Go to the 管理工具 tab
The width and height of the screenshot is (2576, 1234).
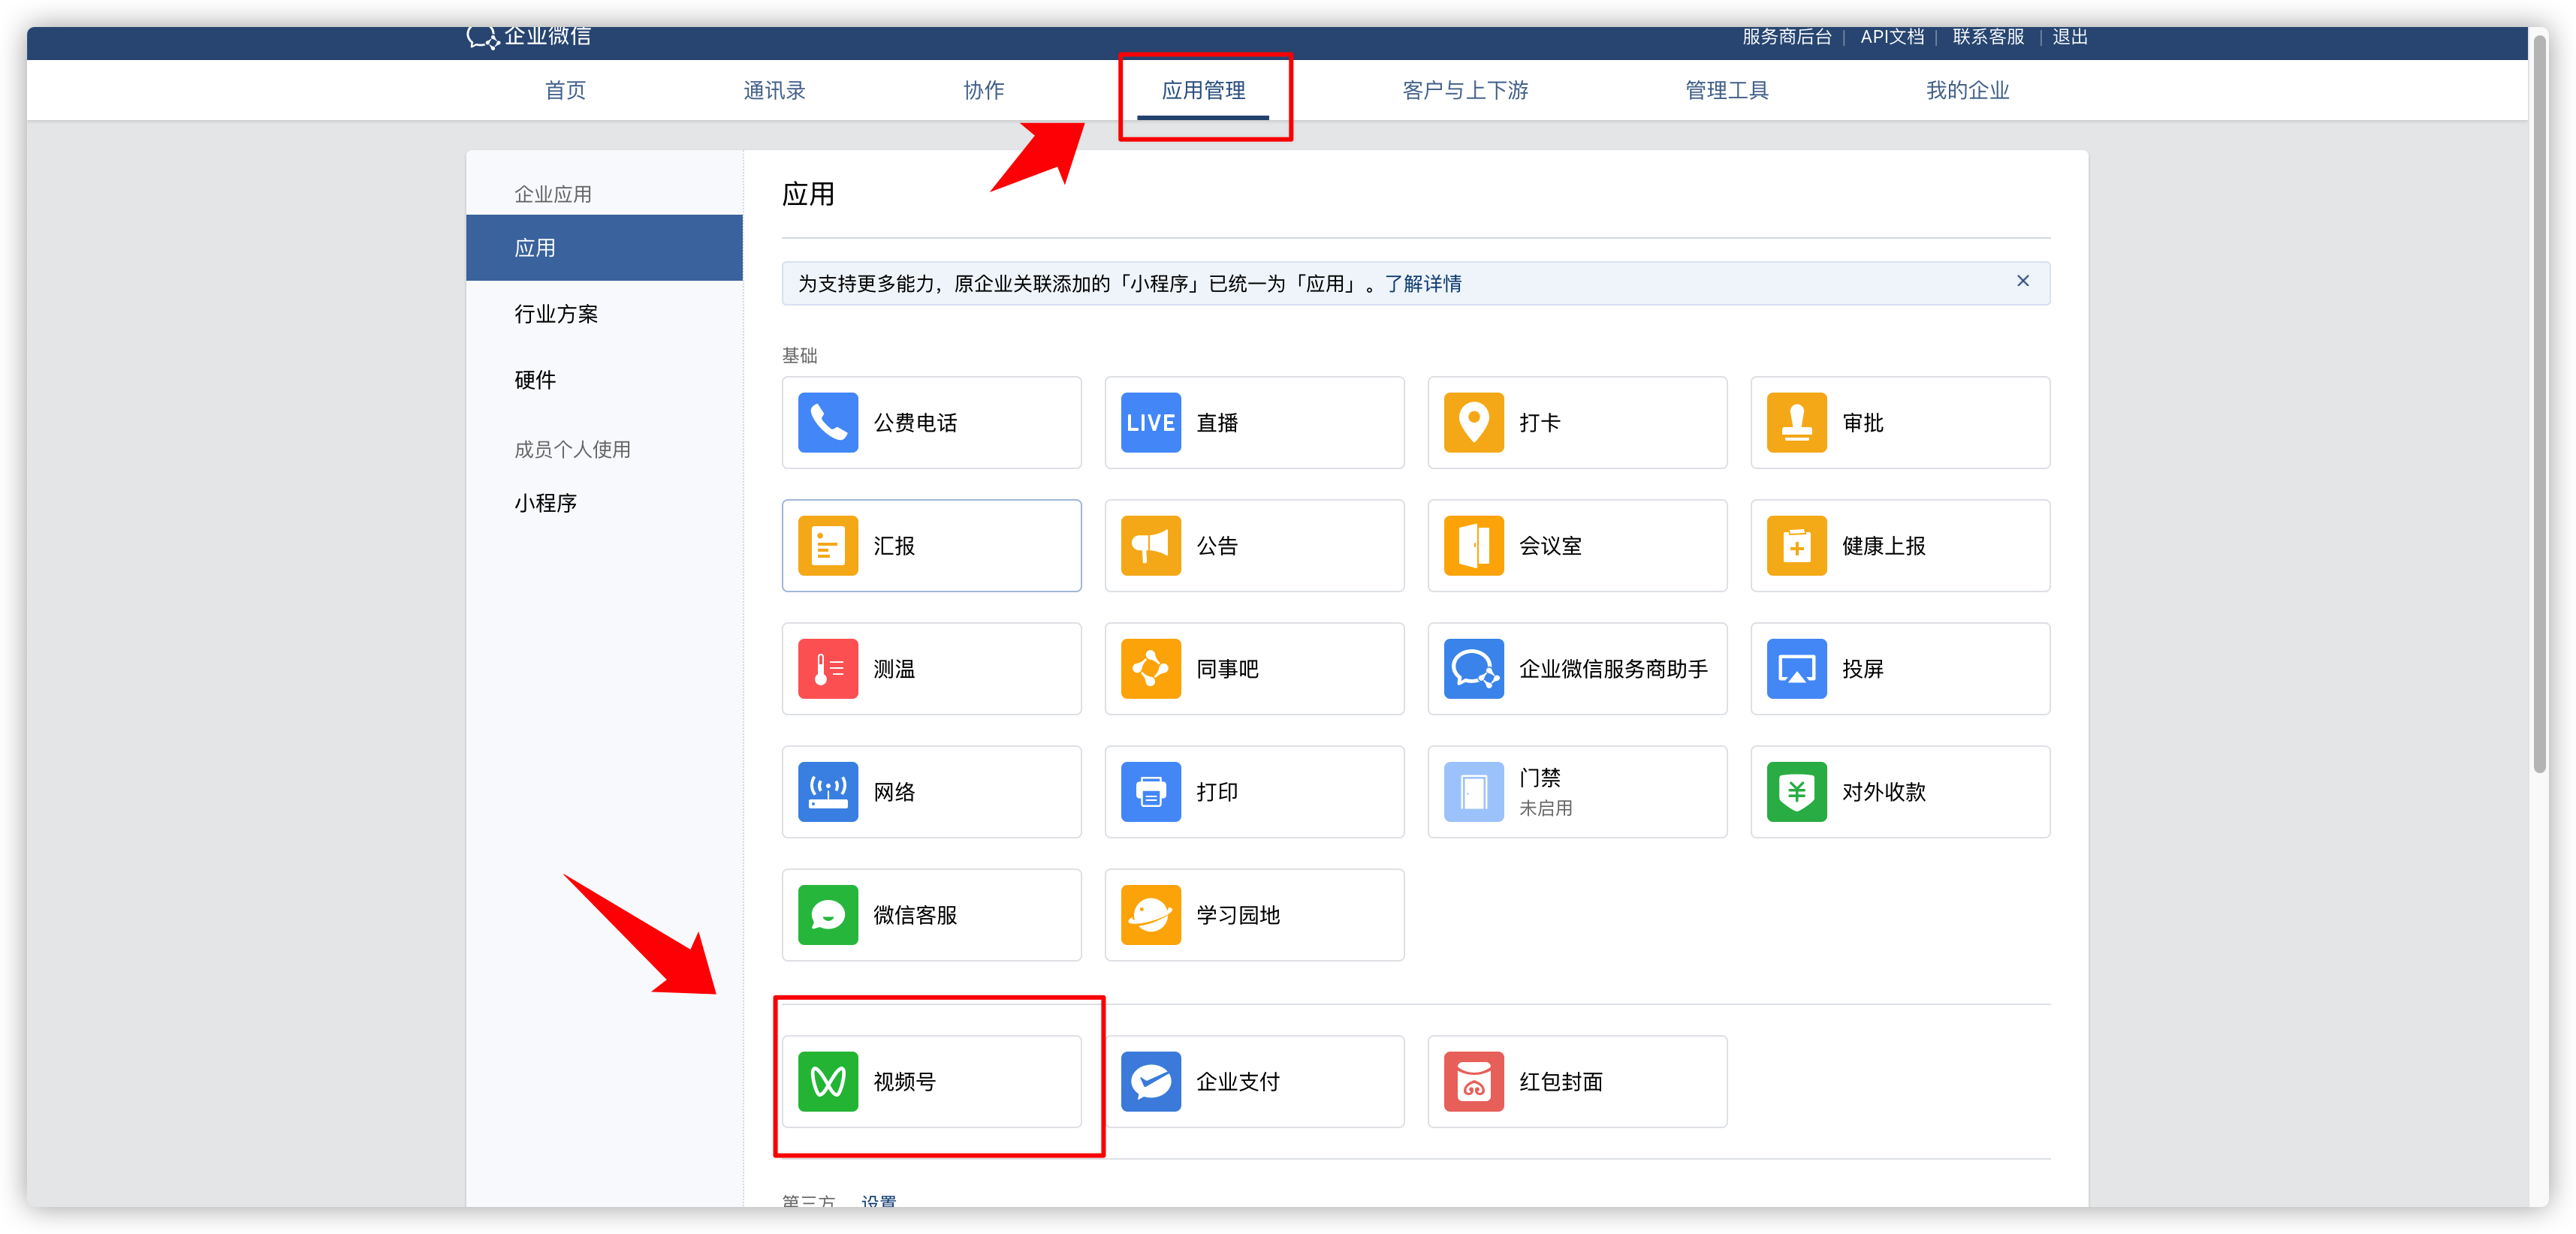[1726, 91]
